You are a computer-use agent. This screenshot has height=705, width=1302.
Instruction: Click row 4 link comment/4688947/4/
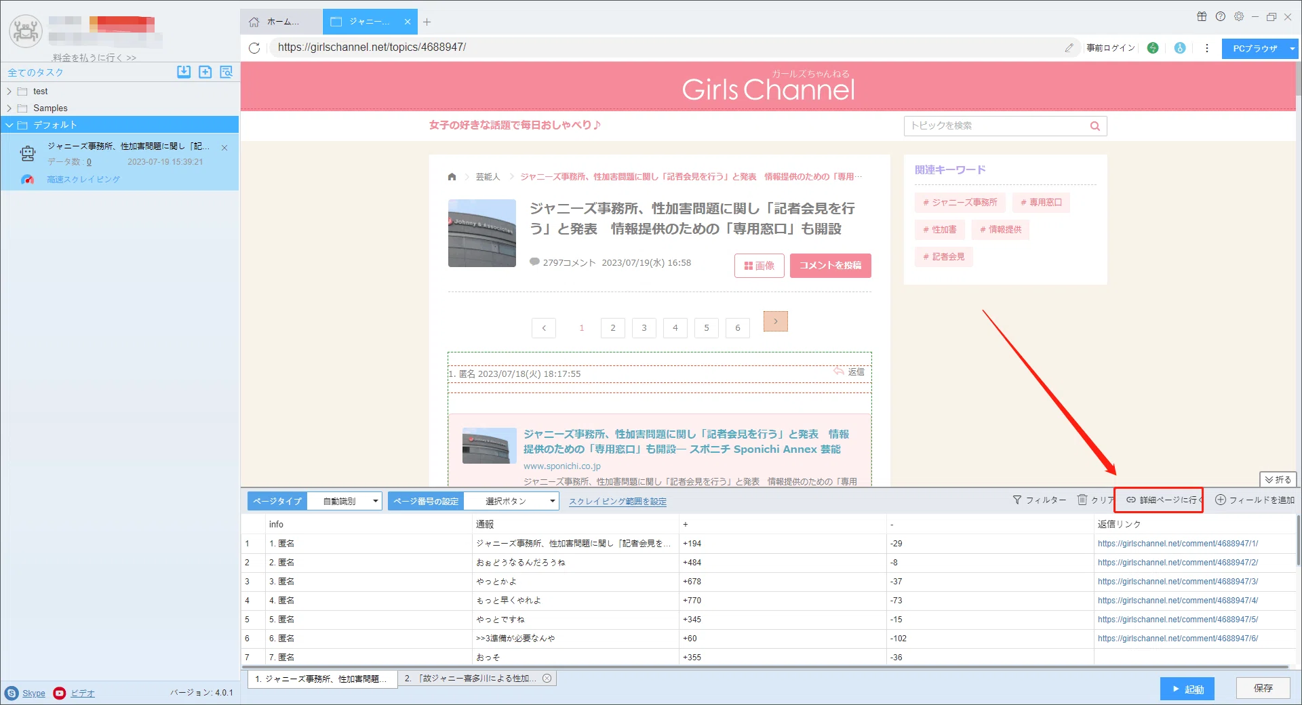[1178, 601]
